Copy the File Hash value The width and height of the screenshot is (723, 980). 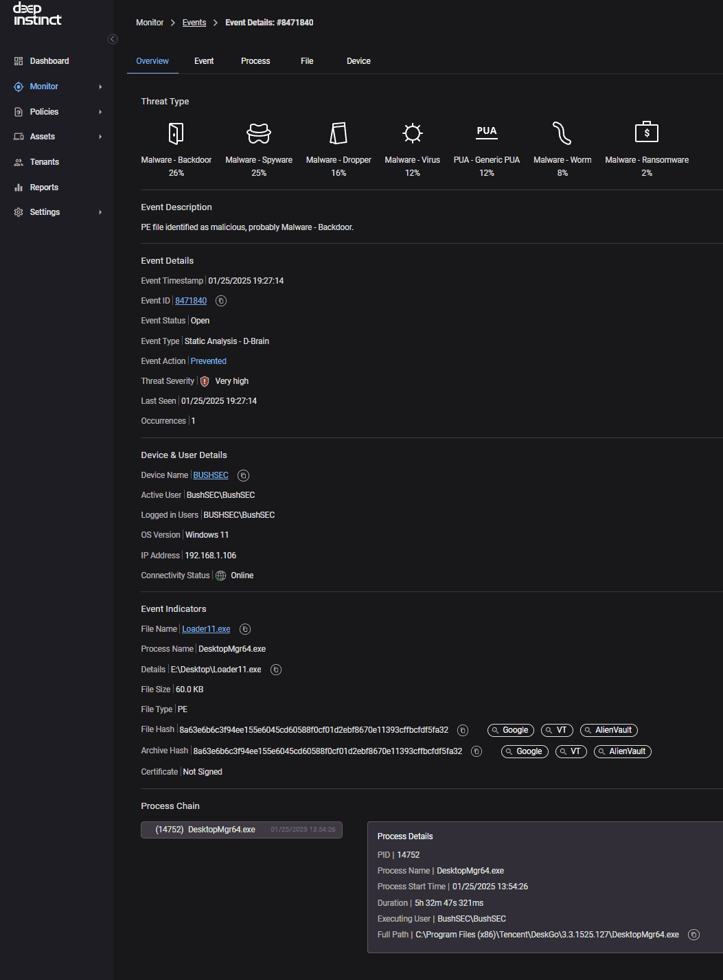coord(463,730)
